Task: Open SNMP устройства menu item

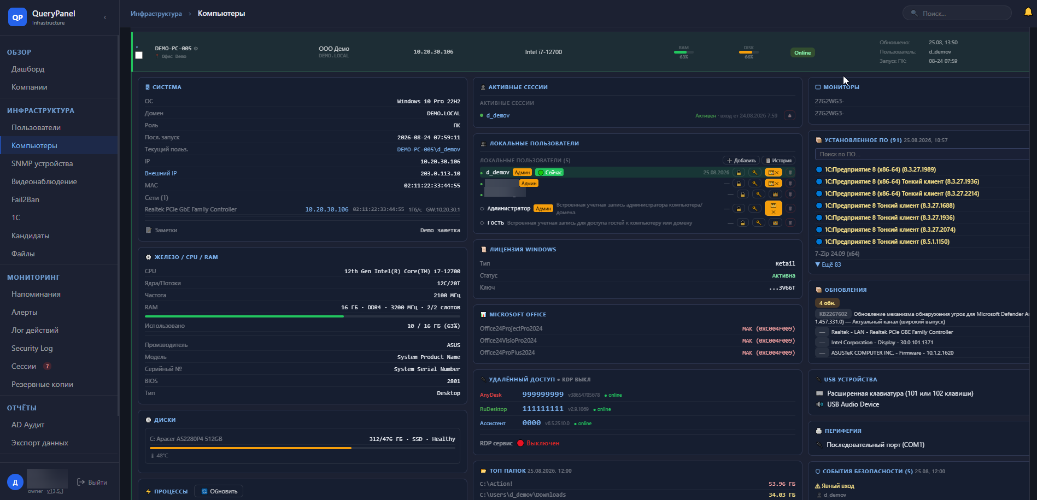Action: click(59, 163)
